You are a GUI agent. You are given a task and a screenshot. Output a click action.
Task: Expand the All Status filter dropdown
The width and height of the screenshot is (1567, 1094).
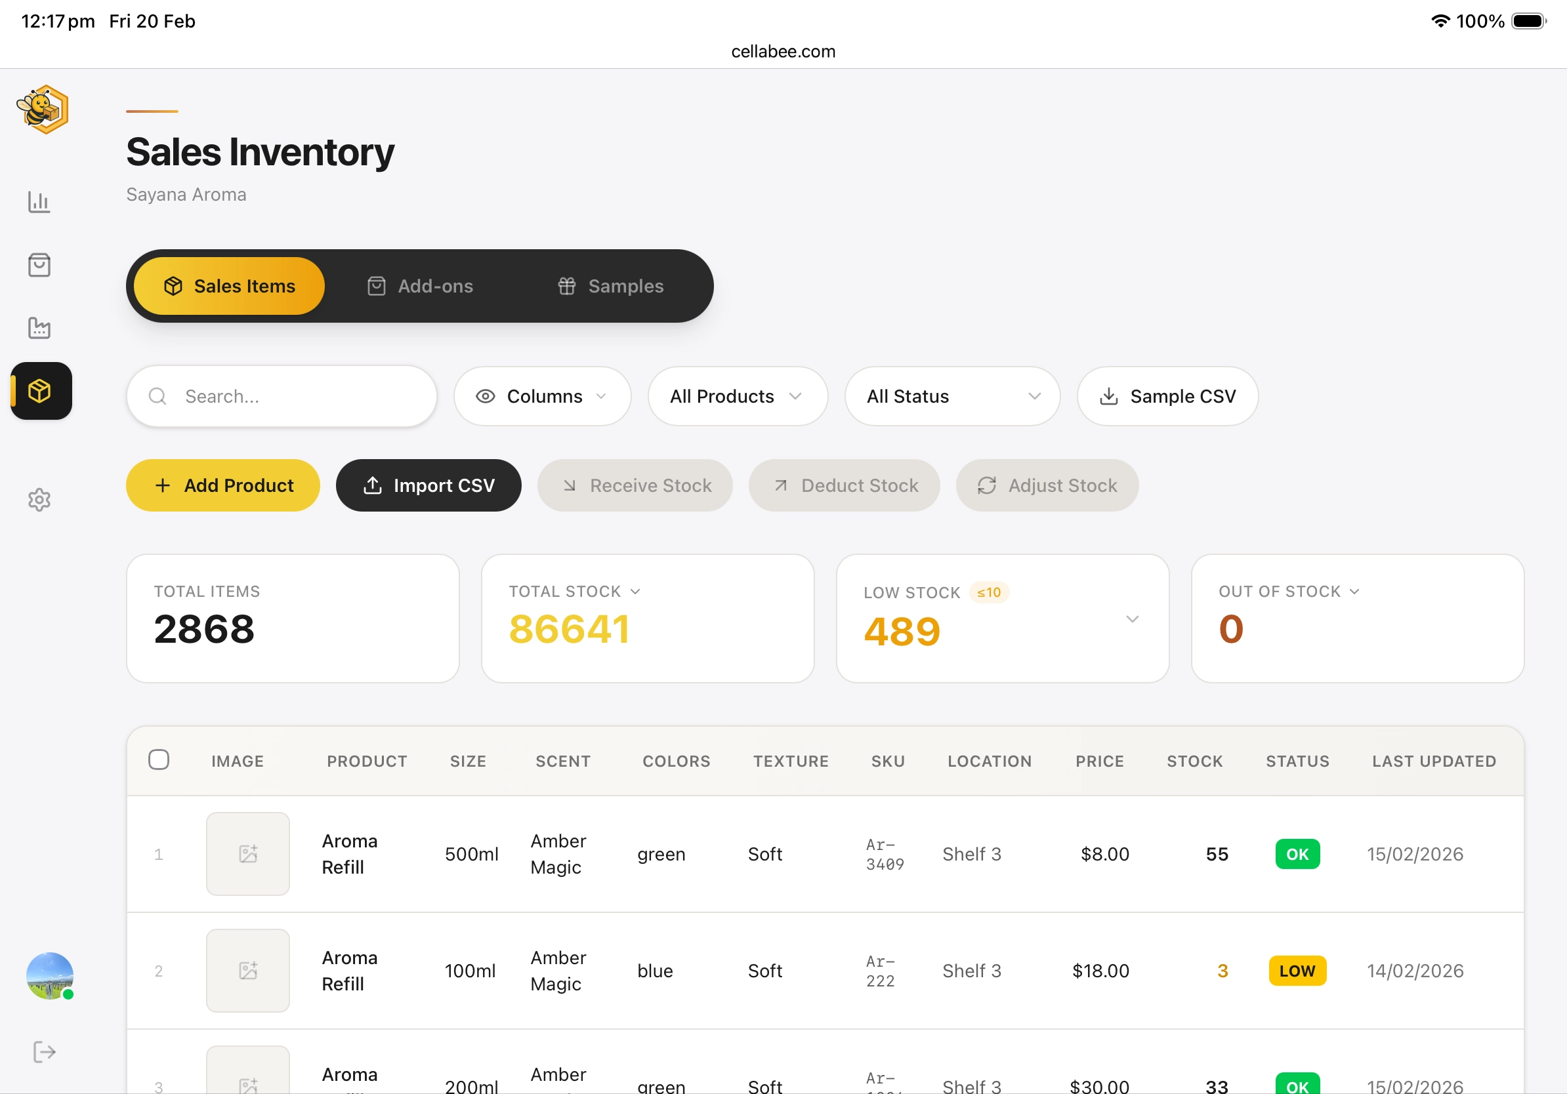pos(951,396)
